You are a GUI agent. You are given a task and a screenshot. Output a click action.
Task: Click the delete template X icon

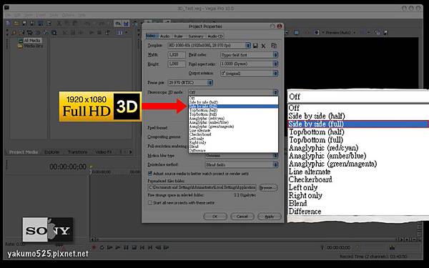pyautogui.click(x=263, y=46)
